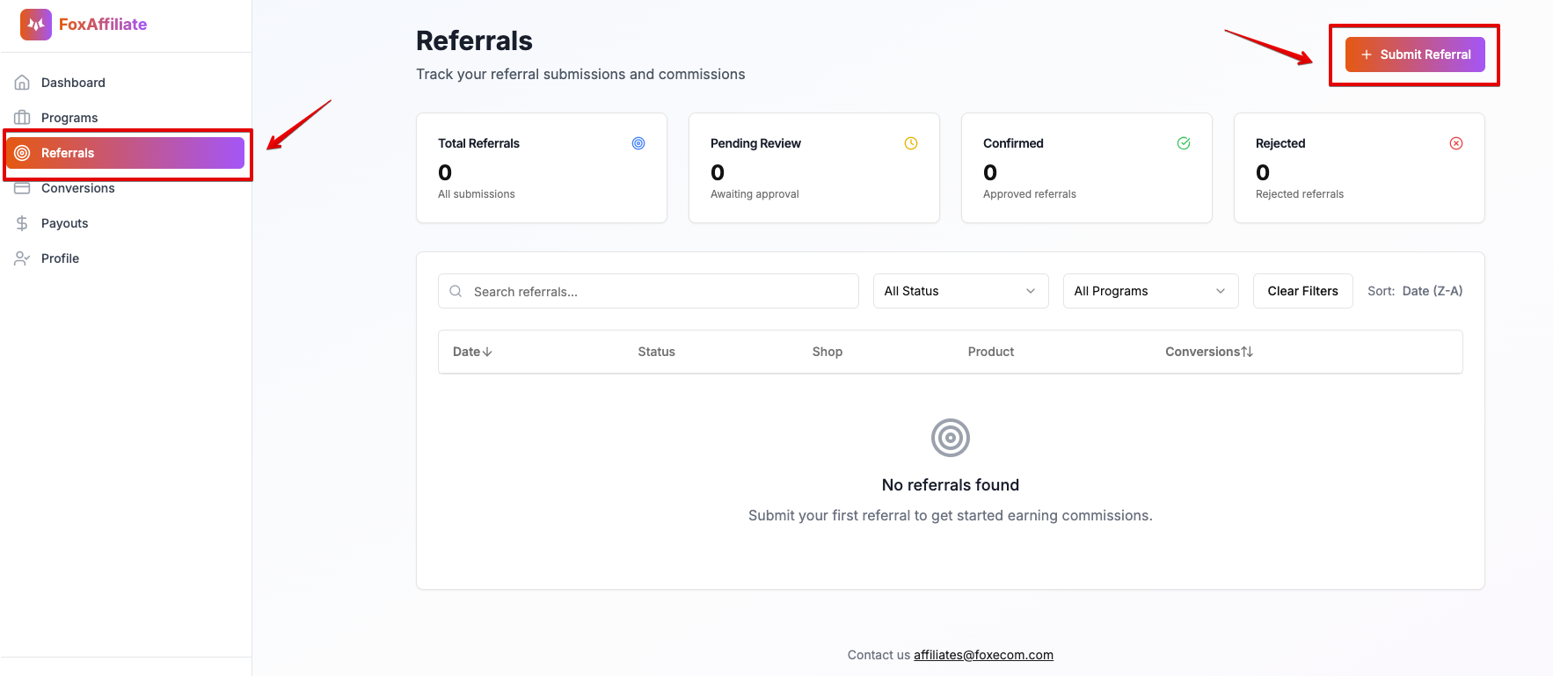Click the Clear Filters button

(x=1302, y=291)
